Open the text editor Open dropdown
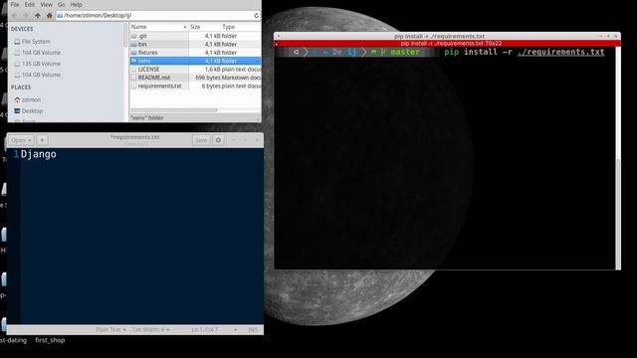The height and width of the screenshot is (358, 637). [21, 140]
